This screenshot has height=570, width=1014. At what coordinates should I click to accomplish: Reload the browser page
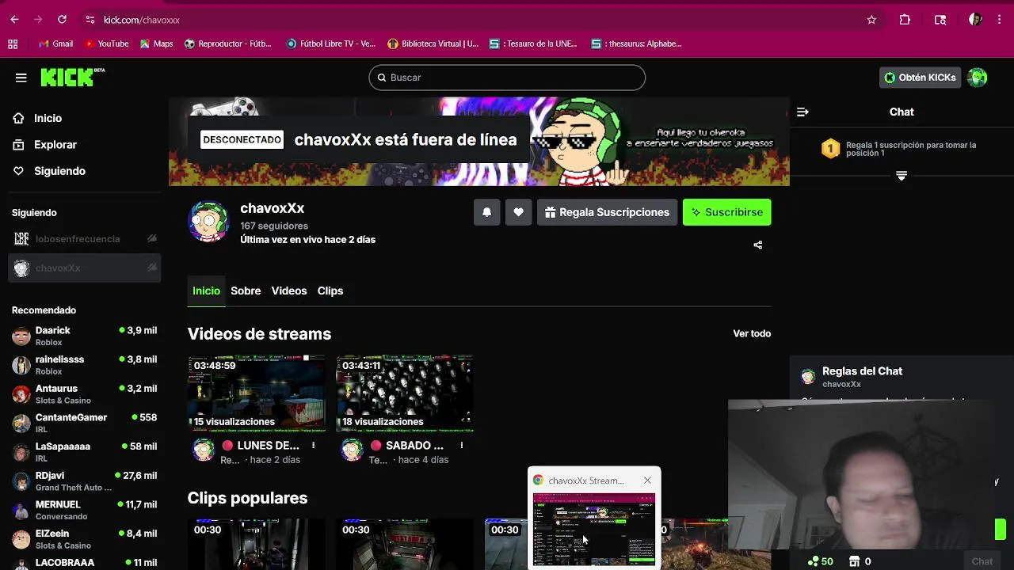62,20
